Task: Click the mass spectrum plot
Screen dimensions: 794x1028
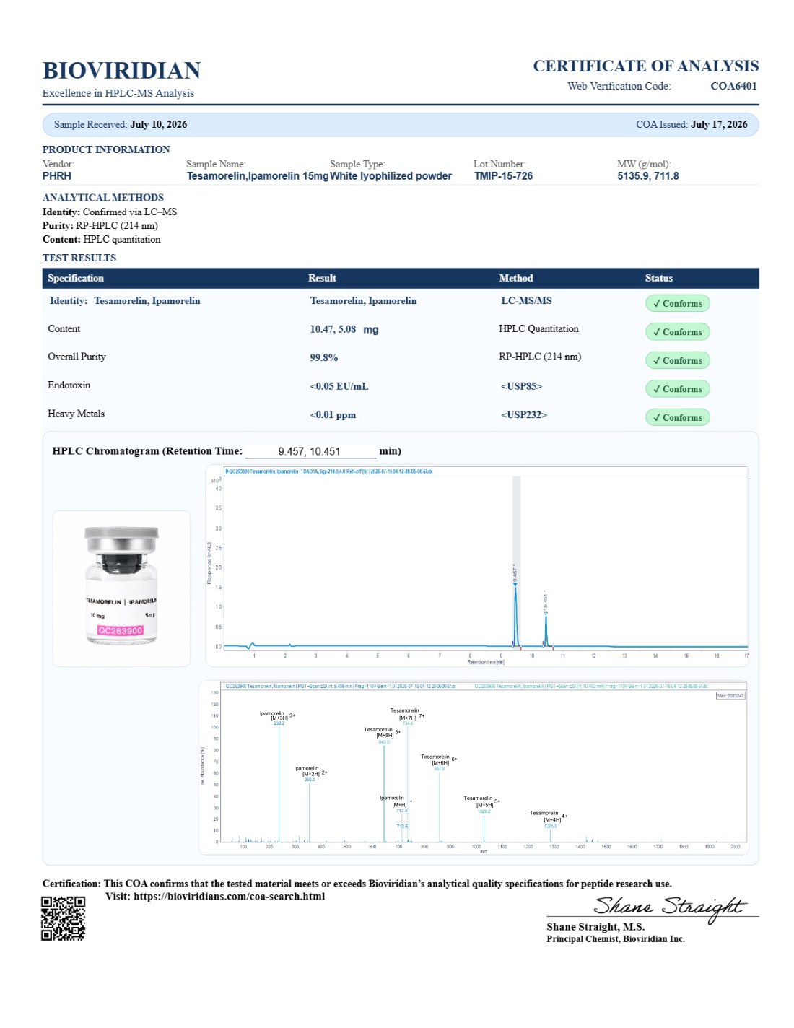Action: click(474, 767)
